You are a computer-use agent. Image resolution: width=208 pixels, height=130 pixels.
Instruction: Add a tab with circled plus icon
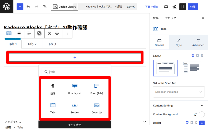(49, 33)
